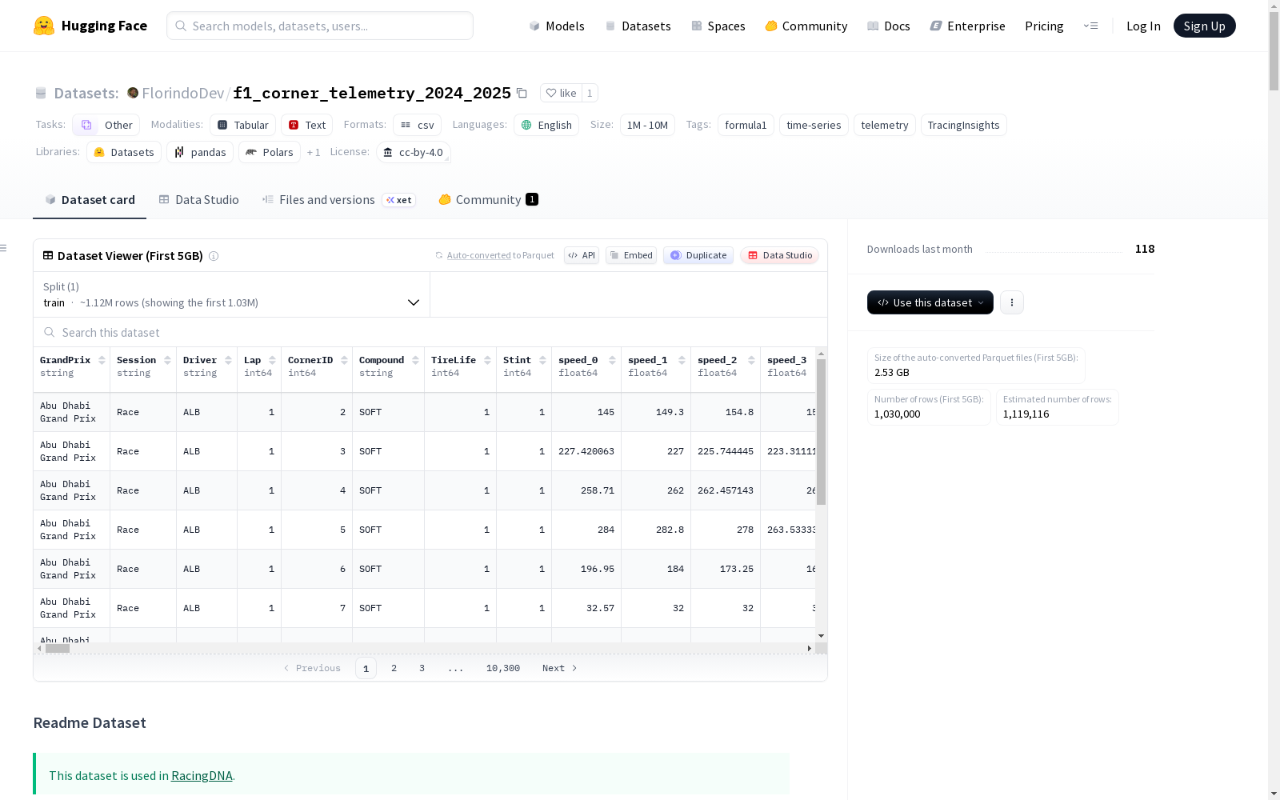Sort the Lap column
The image size is (1280, 800).
tap(273, 360)
